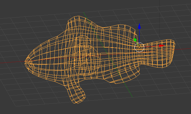Image resolution: width=191 pixels, height=114 pixels.
Task: Click the red X-axis arrow shaft
Action: 152,46
